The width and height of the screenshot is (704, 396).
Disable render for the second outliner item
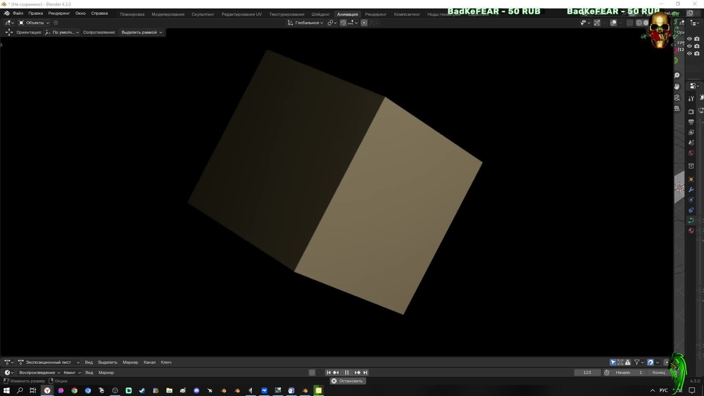tap(697, 46)
